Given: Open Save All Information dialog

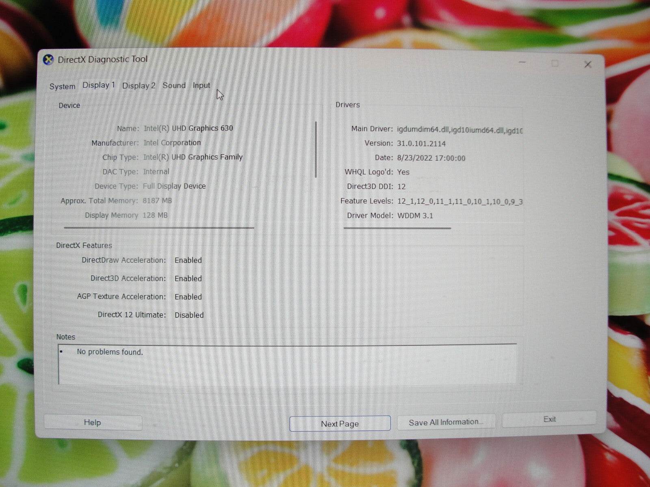Looking at the screenshot, I should pos(446,422).
